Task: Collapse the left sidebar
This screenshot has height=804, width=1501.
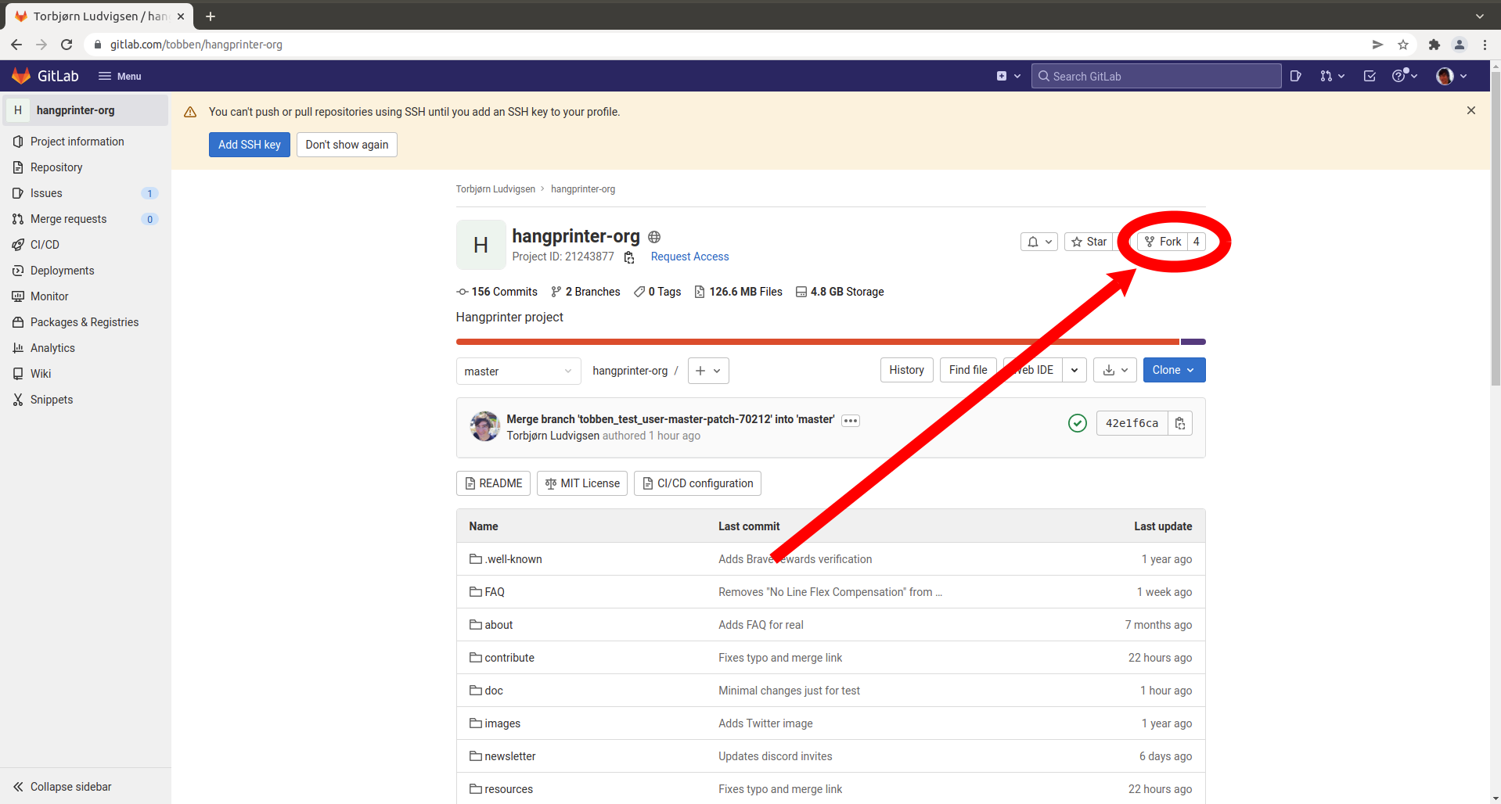Action: (63, 787)
